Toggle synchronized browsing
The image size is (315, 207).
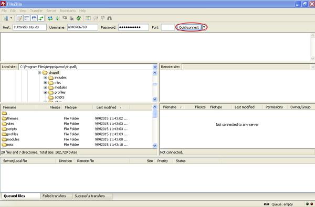(103, 18)
